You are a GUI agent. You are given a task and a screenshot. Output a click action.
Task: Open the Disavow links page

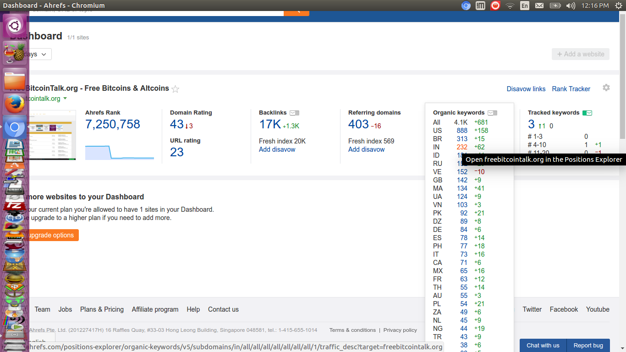pyautogui.click(x=526, y=89)
